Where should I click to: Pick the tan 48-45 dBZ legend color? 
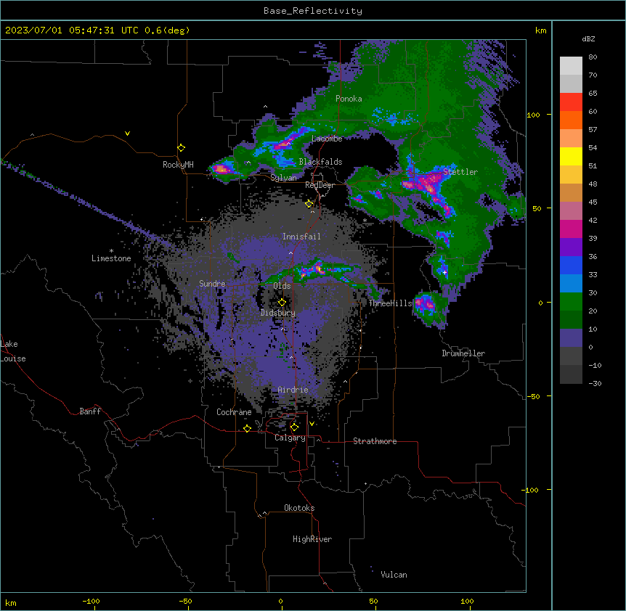click(x=571, y=192)
